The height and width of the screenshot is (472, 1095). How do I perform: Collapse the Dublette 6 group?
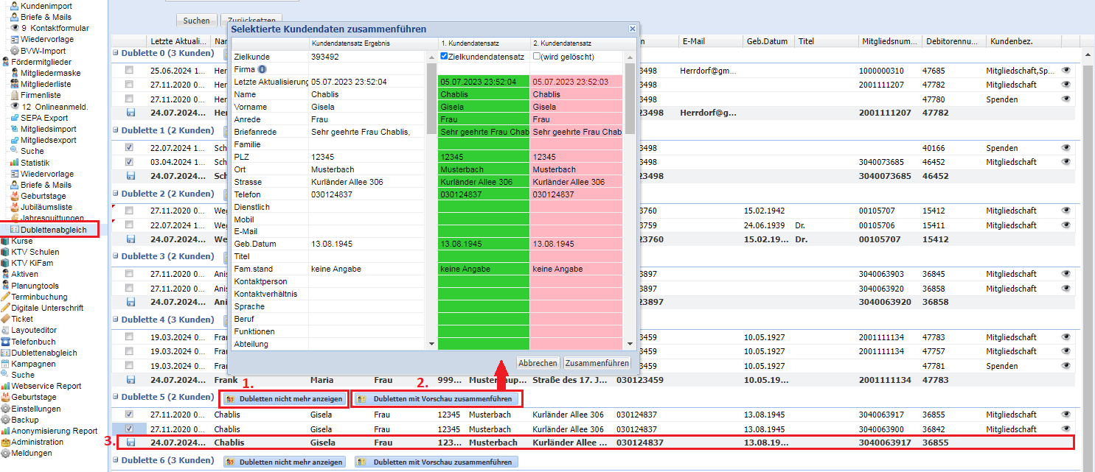(x=115, y=461)
